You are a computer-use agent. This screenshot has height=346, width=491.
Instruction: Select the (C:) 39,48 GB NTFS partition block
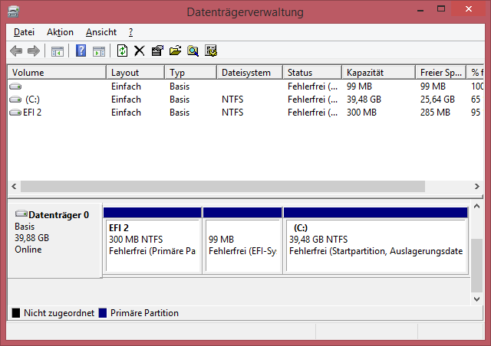pos(376,240)
